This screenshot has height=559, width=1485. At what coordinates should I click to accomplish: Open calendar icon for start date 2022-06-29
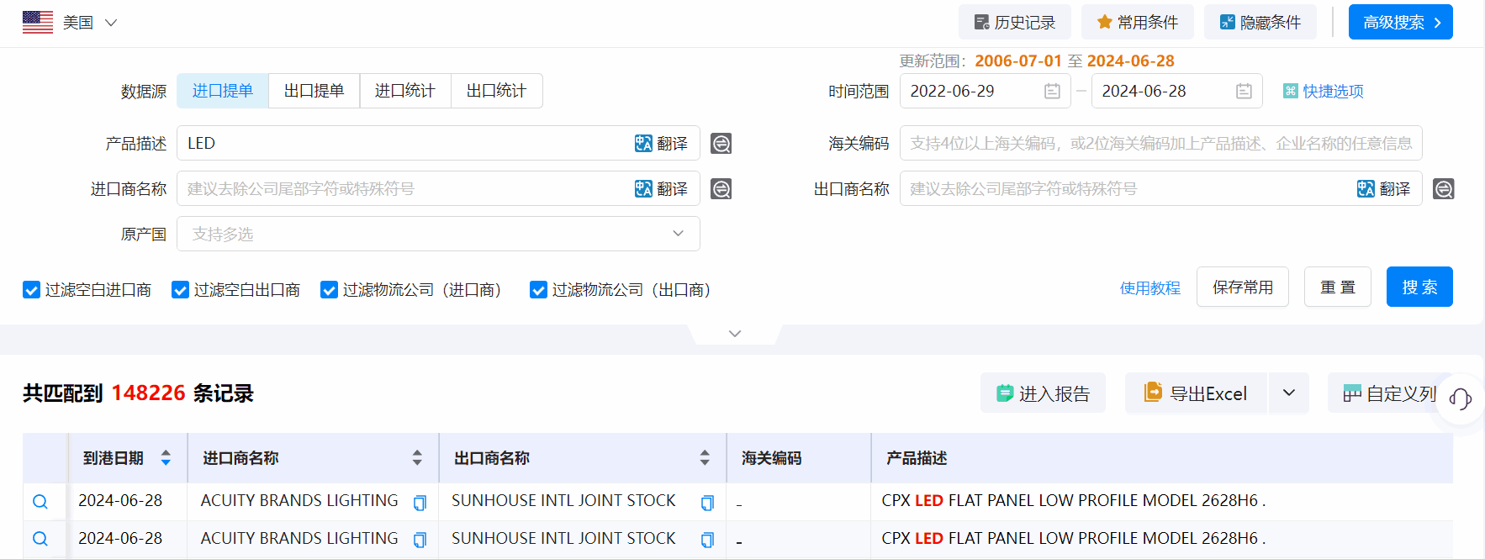[x=1052, y=92]
